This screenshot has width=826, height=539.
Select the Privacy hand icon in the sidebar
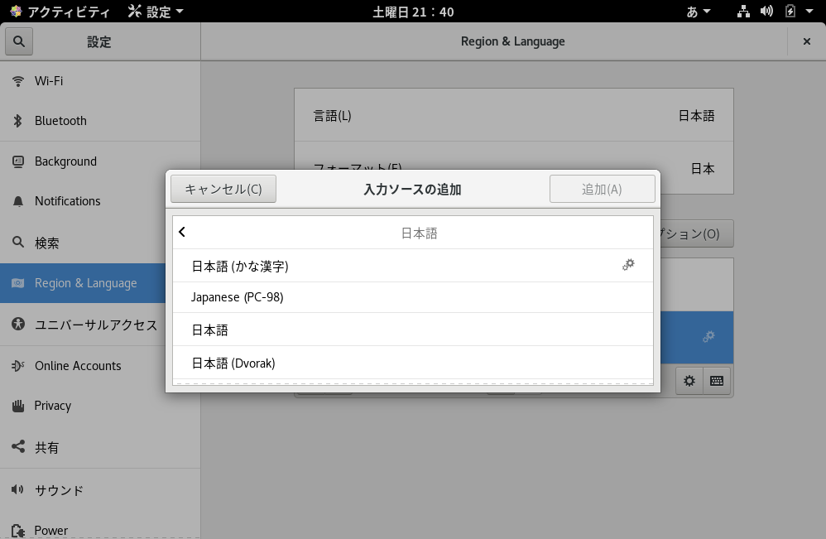[x=18, y=406]
